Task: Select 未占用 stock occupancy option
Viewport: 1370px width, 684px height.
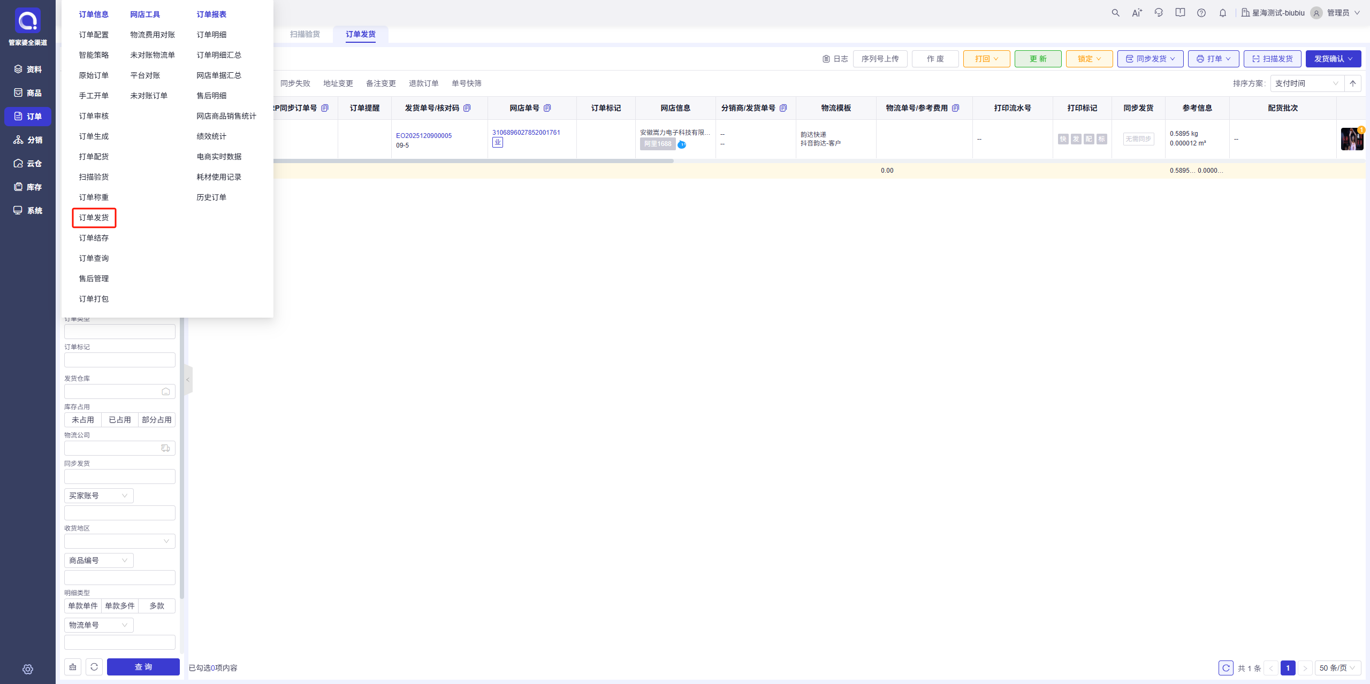Action: click(83, 420)
